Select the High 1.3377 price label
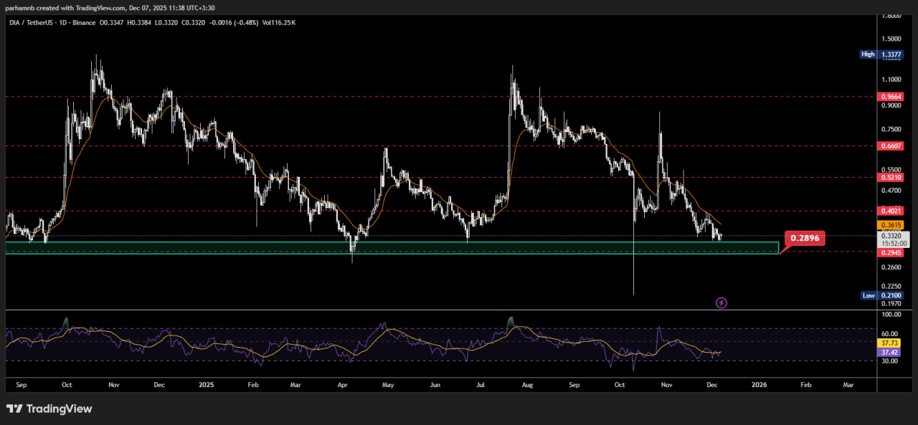 (x=881, y=54)
